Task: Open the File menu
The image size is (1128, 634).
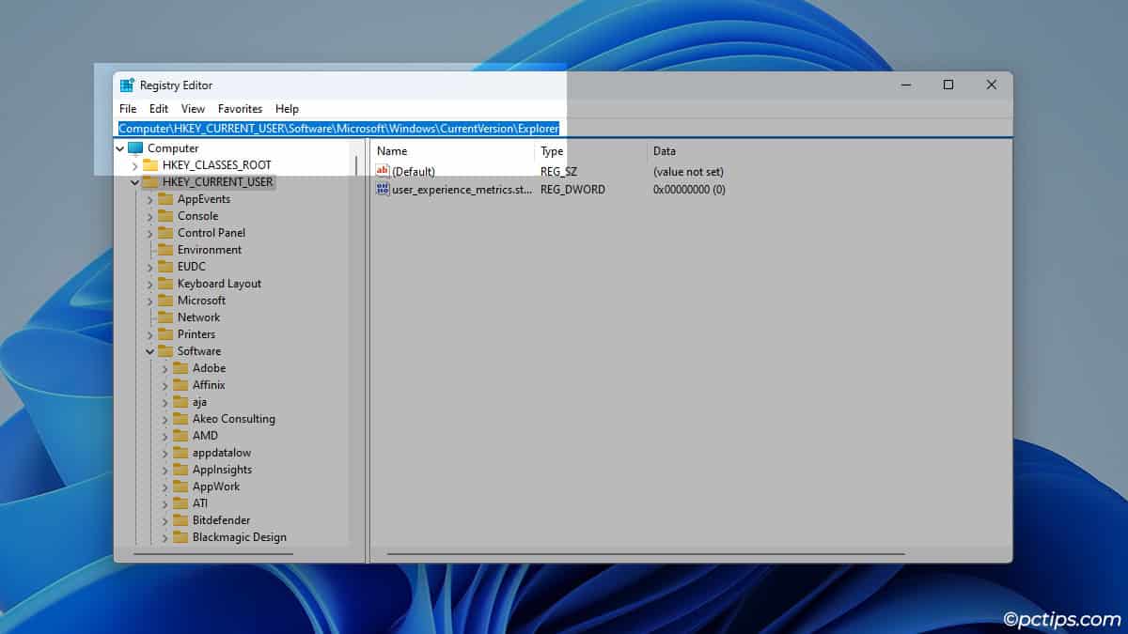Action: point(128,109)
